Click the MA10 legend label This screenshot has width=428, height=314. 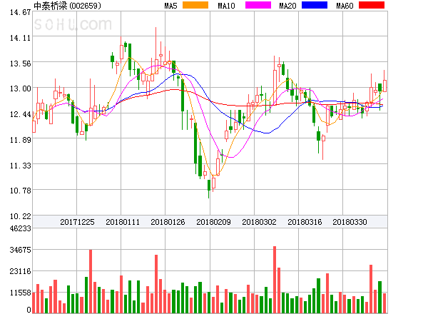tap(226, 6)
